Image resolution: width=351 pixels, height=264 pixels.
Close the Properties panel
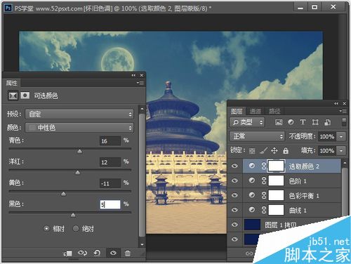142,75
